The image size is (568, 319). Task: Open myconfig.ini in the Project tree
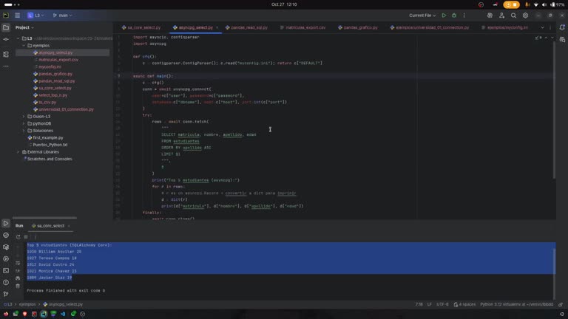point(50,67)
